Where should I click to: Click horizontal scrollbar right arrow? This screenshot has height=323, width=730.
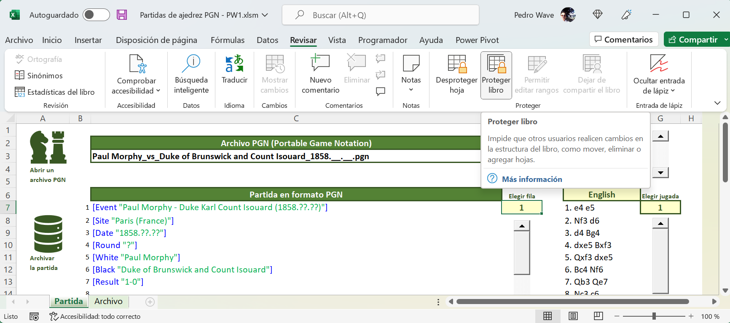[714, 302]
